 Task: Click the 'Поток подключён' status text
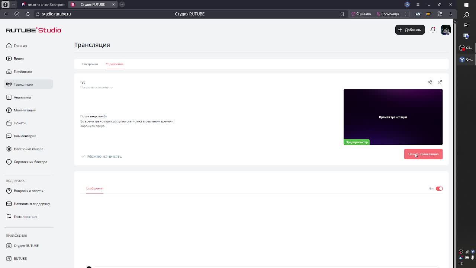click(x=94, y=116)
